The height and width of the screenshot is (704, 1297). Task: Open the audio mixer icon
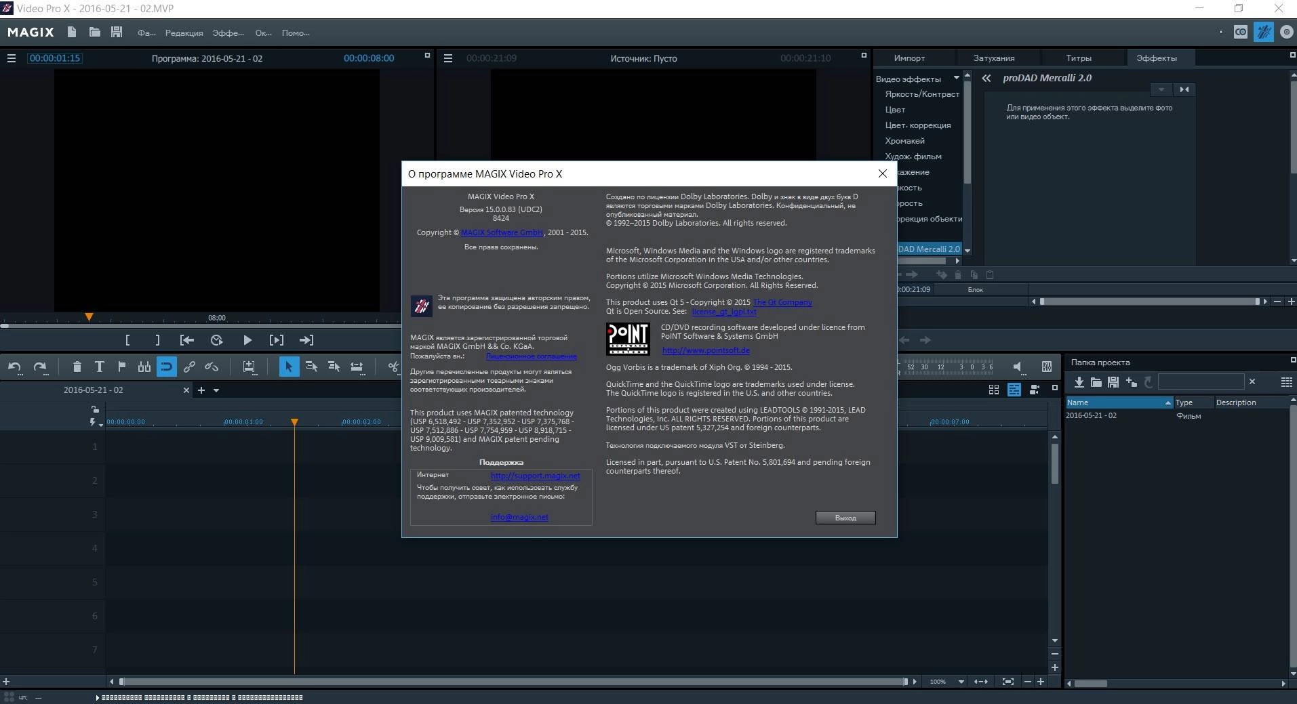[x=1047, y=367]
